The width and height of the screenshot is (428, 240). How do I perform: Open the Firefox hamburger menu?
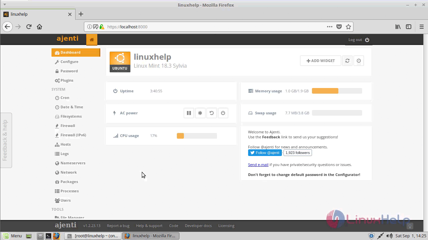pos(422,27)
